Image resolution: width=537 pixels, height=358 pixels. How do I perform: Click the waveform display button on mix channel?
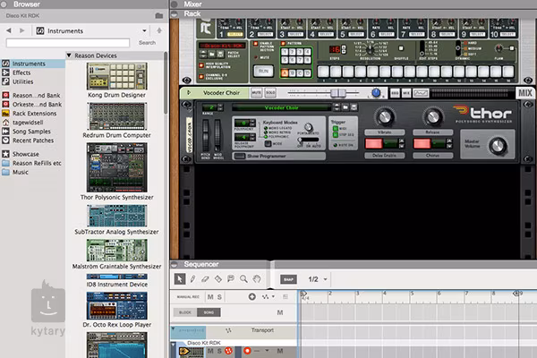[421, 93]
